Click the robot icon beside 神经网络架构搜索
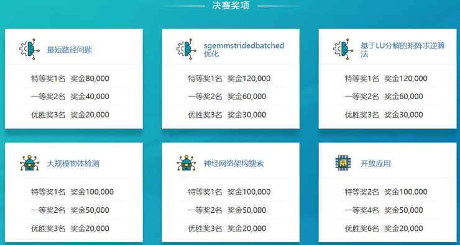This screenshot has width=460, height=245. 186,163
